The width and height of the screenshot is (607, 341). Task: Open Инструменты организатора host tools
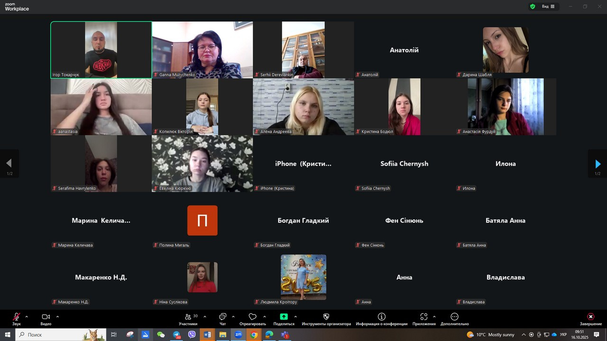[326, 319]
